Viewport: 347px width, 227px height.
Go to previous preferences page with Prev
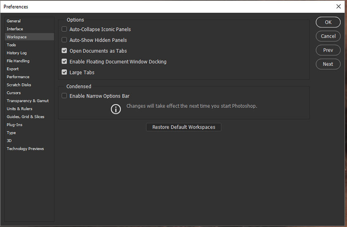[x=328, y=50]
